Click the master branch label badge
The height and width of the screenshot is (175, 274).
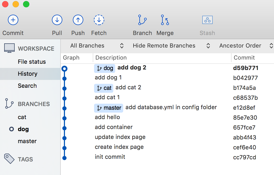pos(108,108)
